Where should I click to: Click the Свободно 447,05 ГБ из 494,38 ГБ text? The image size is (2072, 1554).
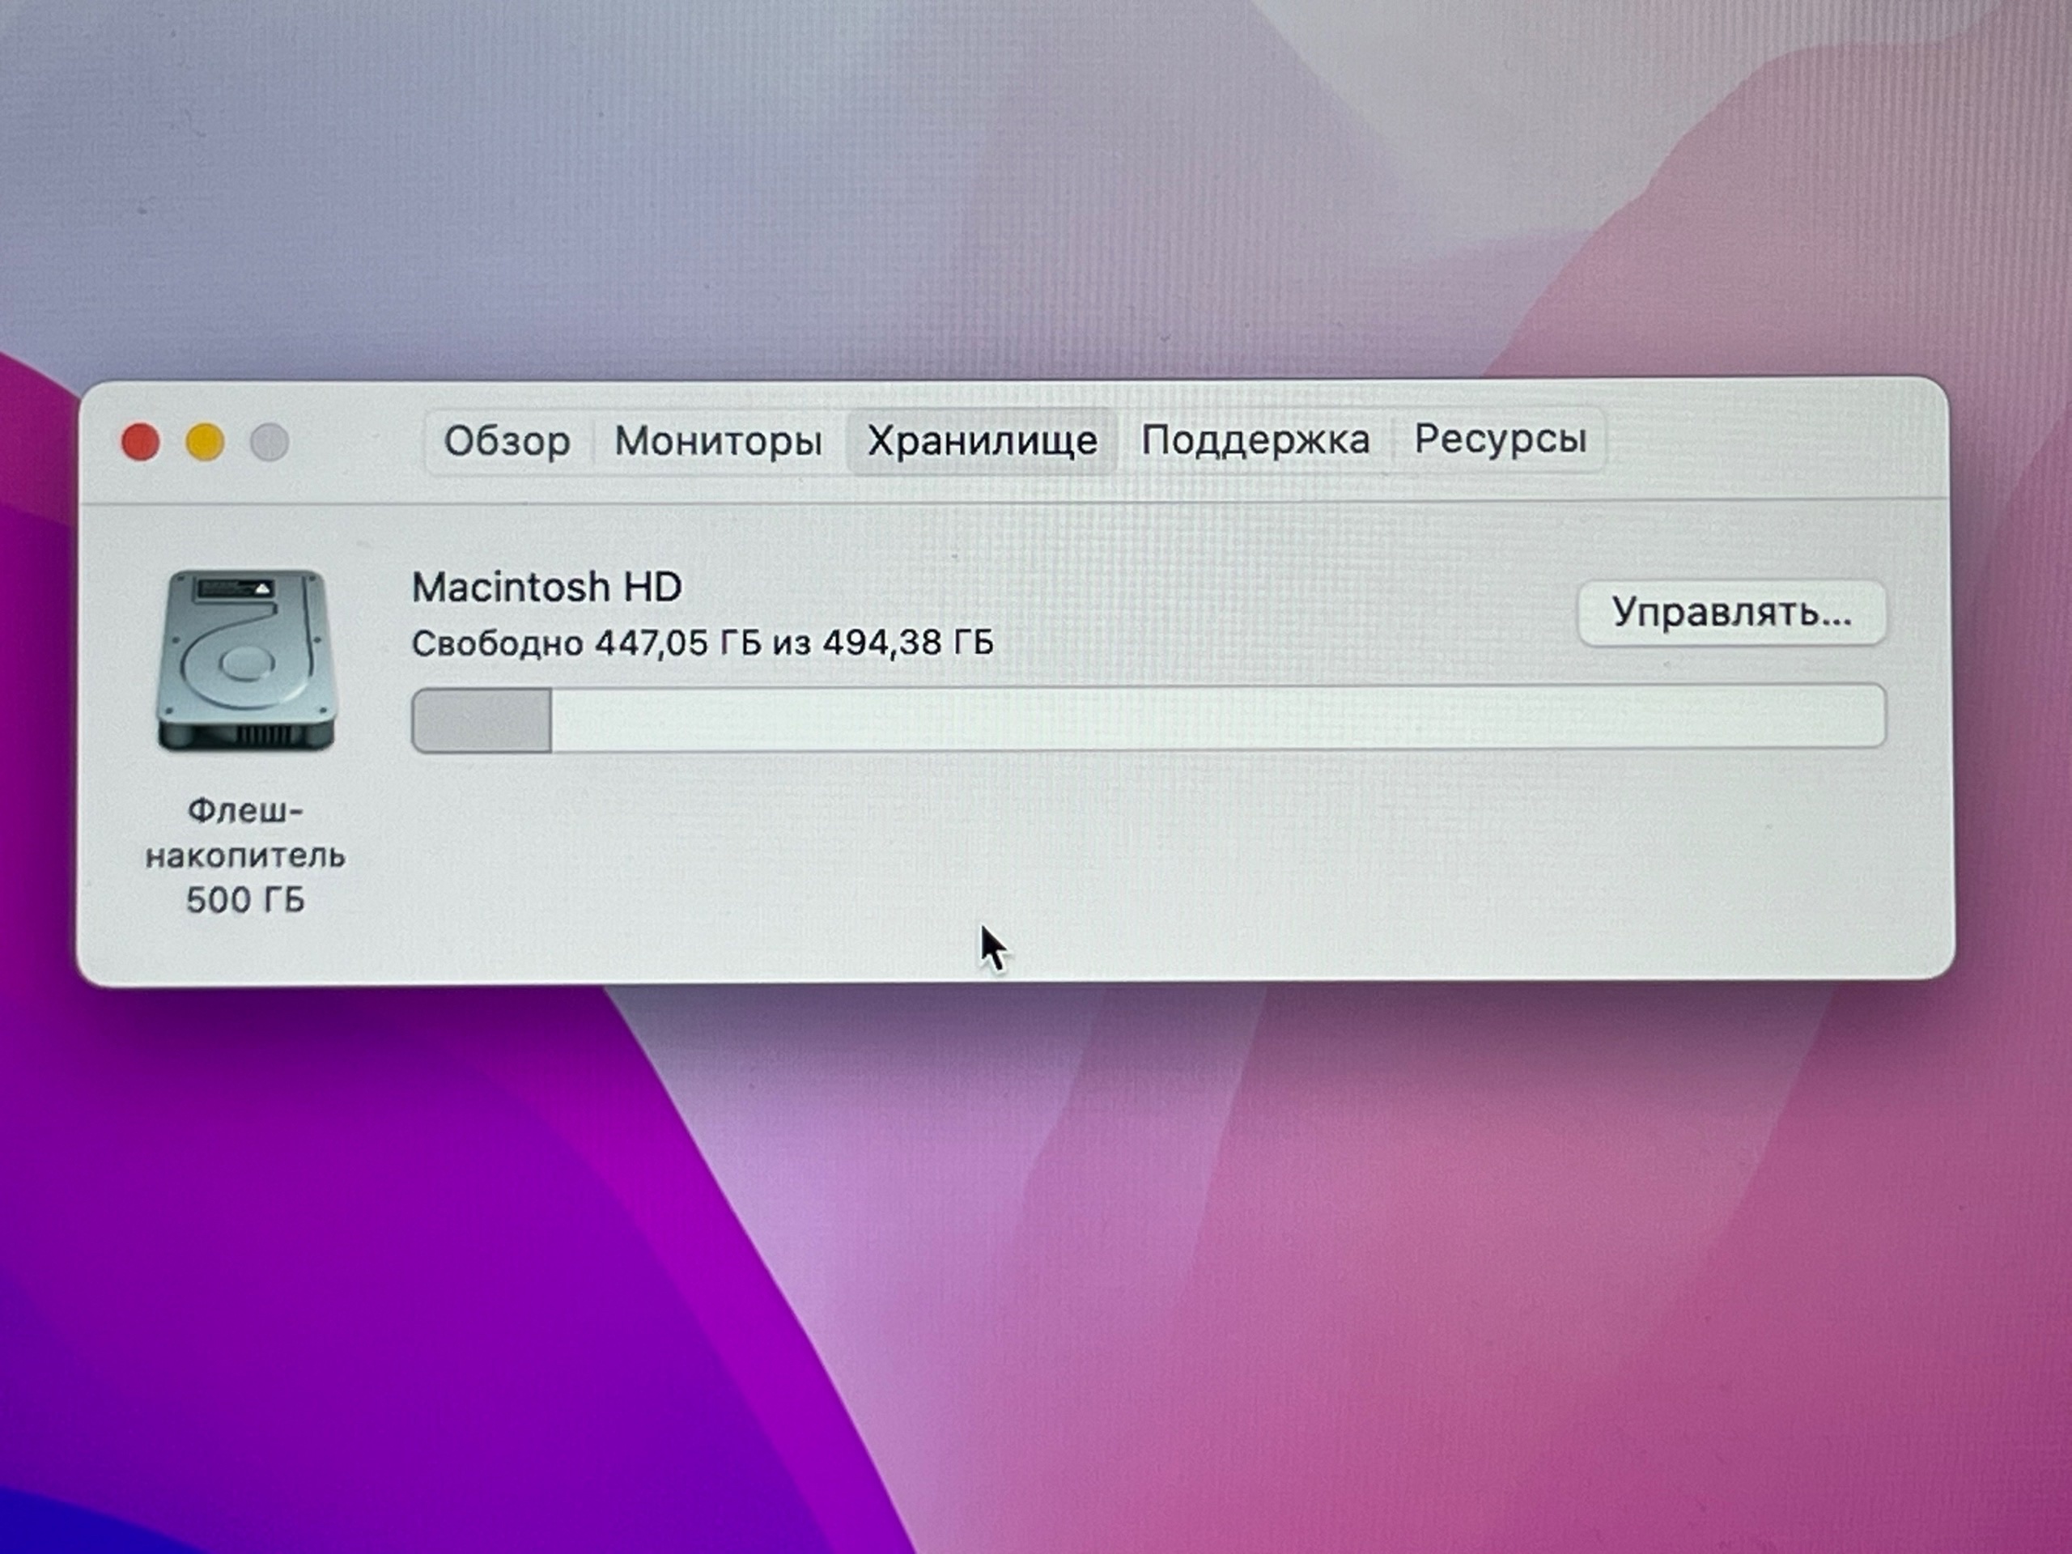(x=703, y=643)
